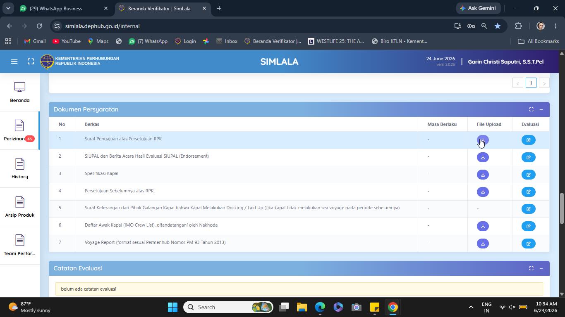Open evaluation for SIUPAL Endorsement row

(x=528, y=157)
